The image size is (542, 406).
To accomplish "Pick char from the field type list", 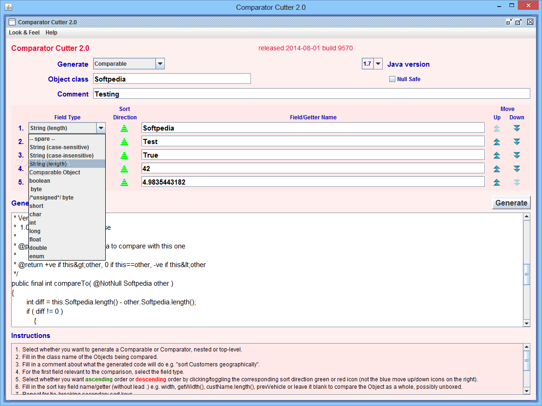I will coord(67,214).
